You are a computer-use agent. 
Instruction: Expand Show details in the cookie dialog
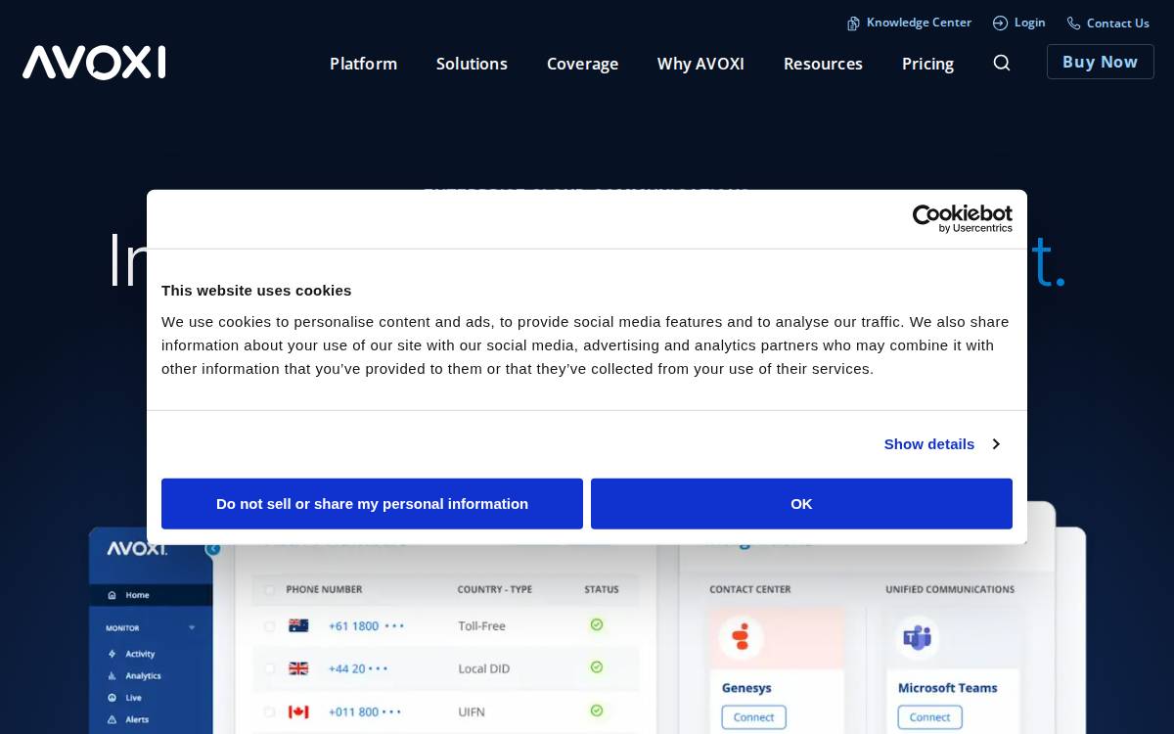tap(941, 444)
